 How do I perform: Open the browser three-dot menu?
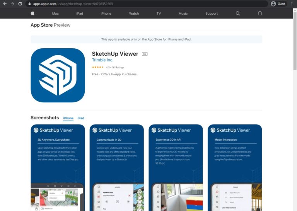(x=292, y=4)
